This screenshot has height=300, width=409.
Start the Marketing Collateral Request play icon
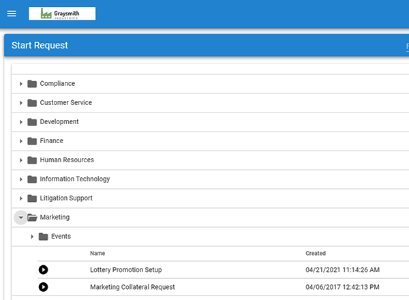[x=44, y=287]
